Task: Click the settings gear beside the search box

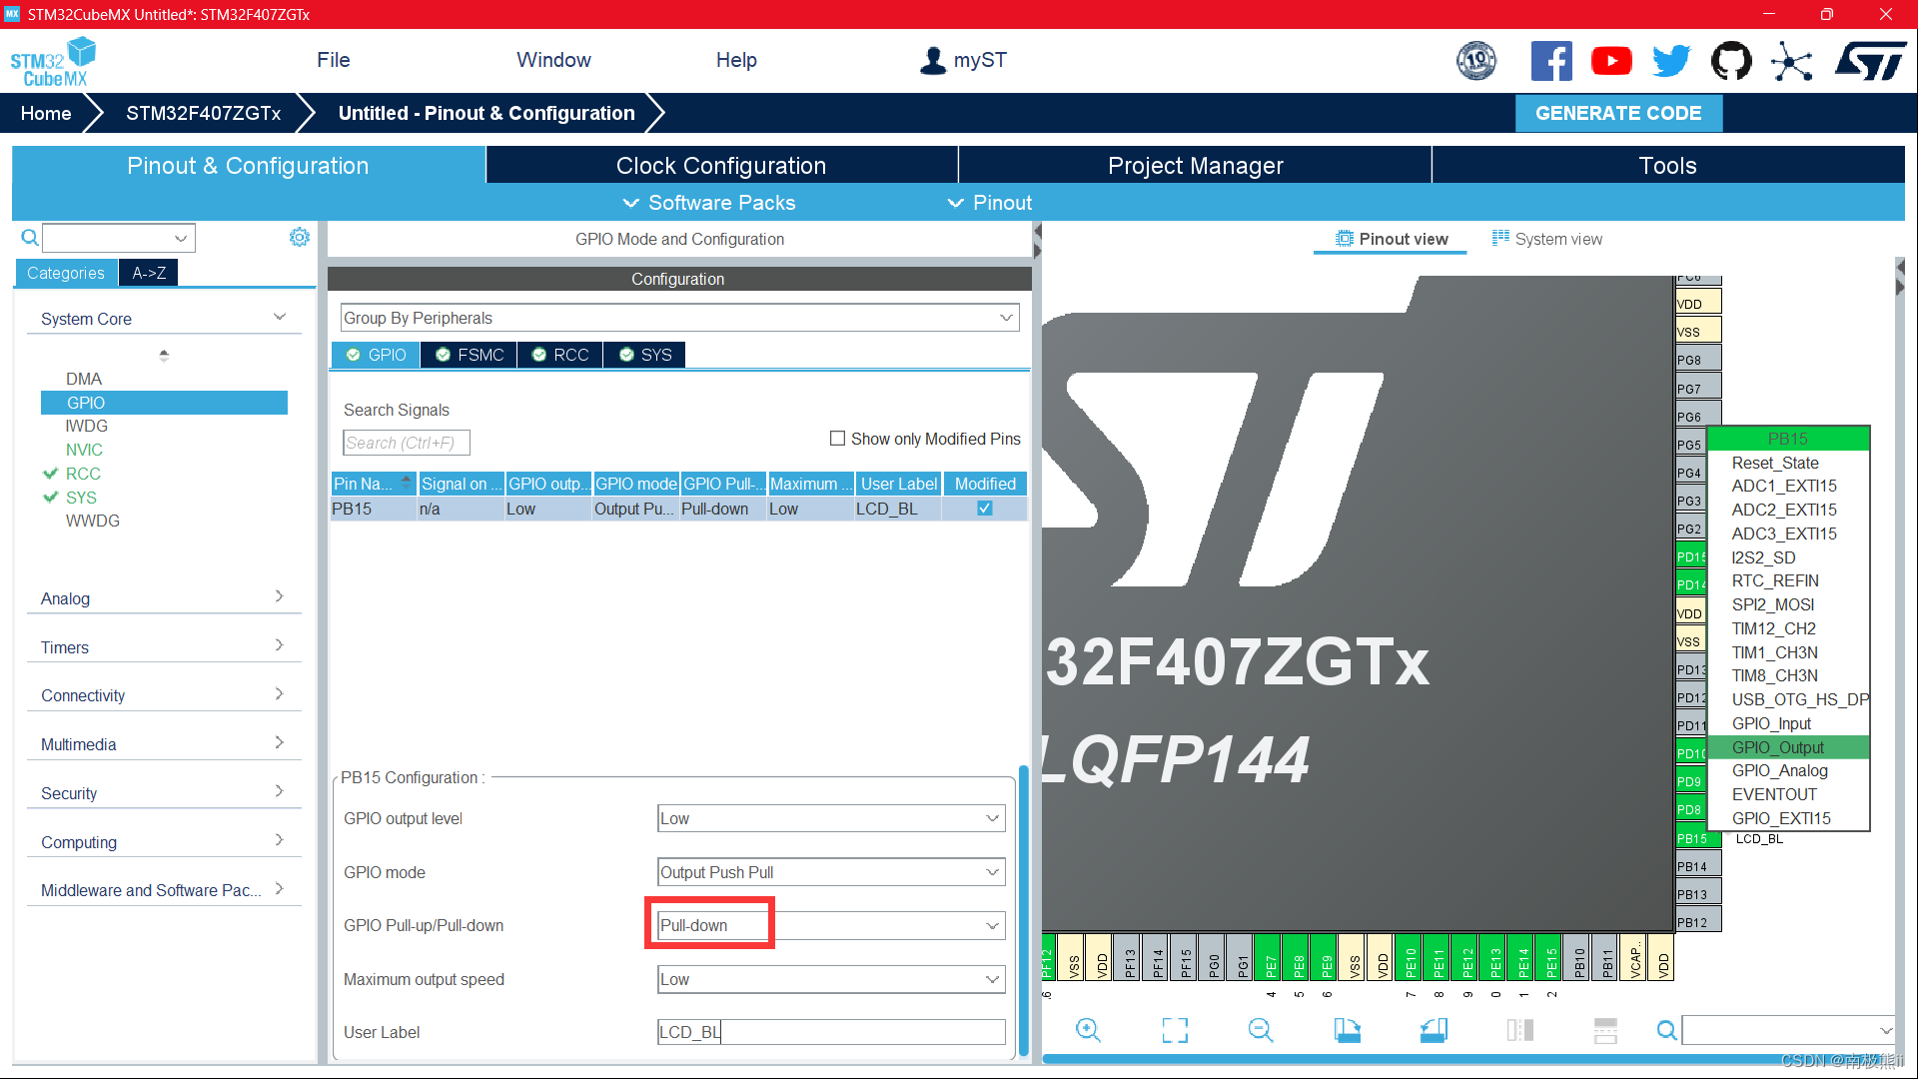Action: tap(299, 237)
